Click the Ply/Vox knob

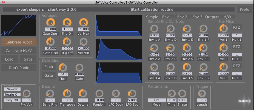pos(27,94)
